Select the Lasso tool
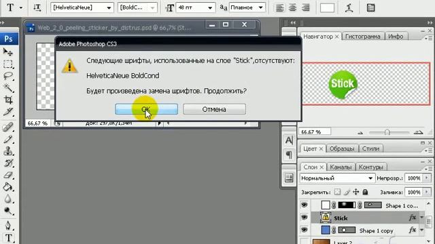This screenshot has width=435, height=244. point(8,76)
